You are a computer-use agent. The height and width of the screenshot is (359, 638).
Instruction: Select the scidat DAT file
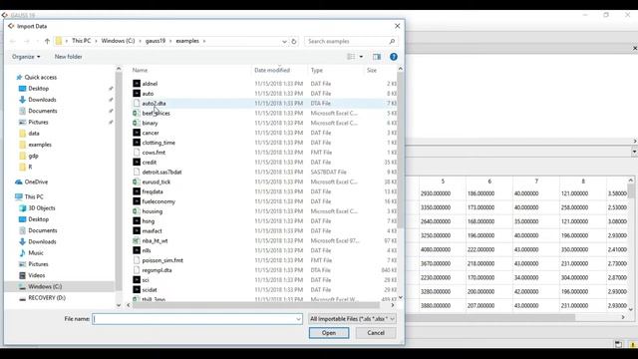[150, 289]
